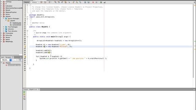Collapse the Source Packages node
Viewport: 196px width, 110px height.
click(x=4, y=18)
